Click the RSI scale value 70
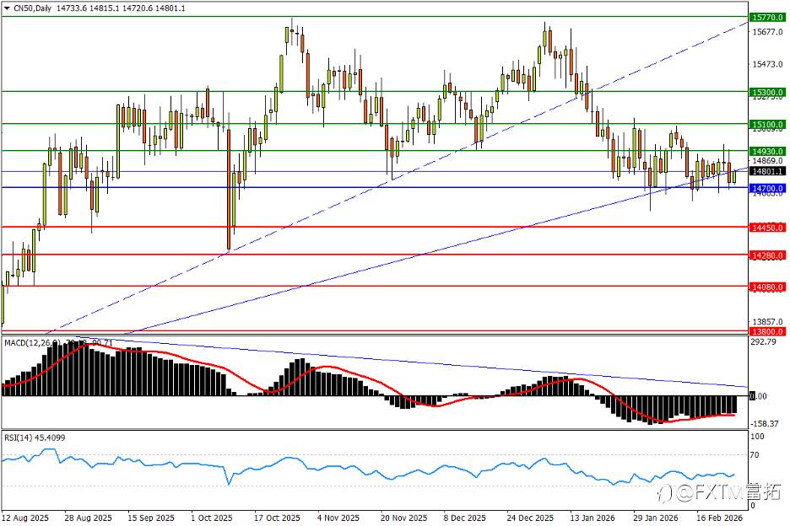This screenshot has height=526, width=790. click(x=755, y=455)
